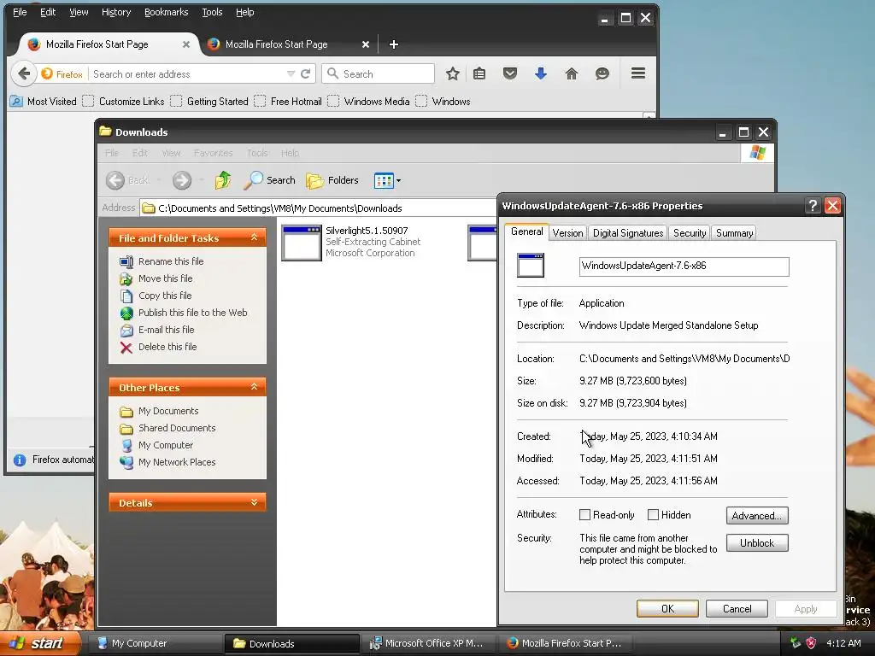Screen dimensions: 875x656
Task: Click the Unblock button
Action: 757,542
